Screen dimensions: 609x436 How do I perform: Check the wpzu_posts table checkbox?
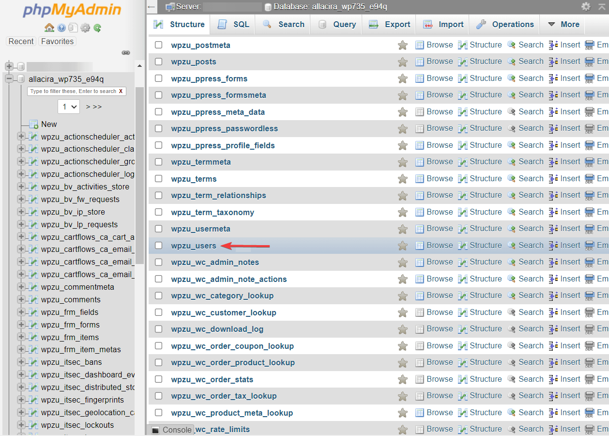(158, 62)
